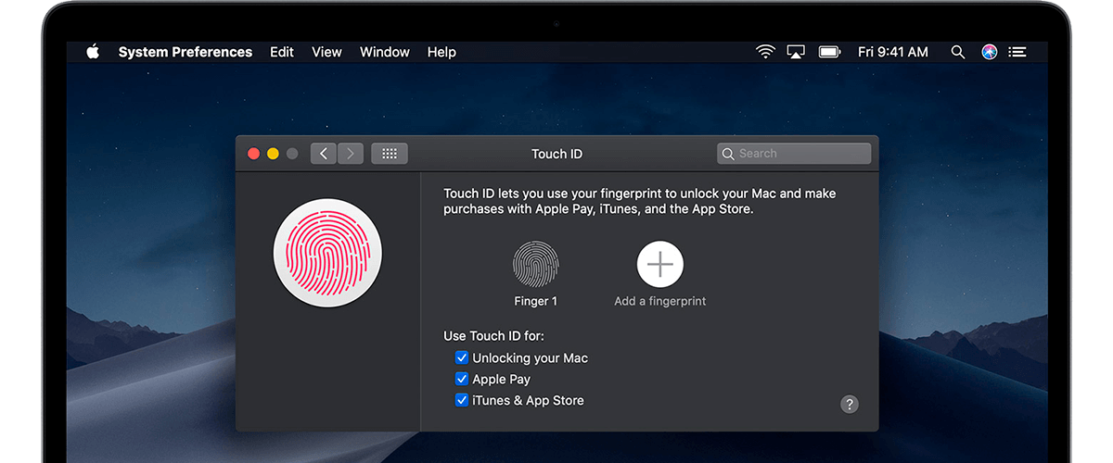Show all preferences grid icon
Screen dimensions: 1113x463
coord(390,154)
